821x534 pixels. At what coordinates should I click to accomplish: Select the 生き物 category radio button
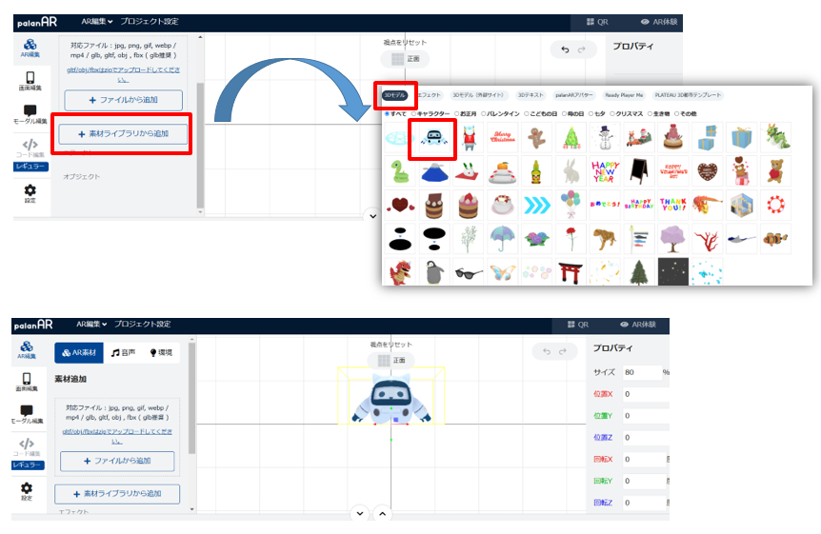pos(651,113)
